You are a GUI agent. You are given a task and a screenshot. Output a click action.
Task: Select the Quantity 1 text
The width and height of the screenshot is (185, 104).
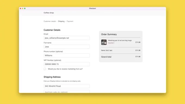tap(111, 43)
